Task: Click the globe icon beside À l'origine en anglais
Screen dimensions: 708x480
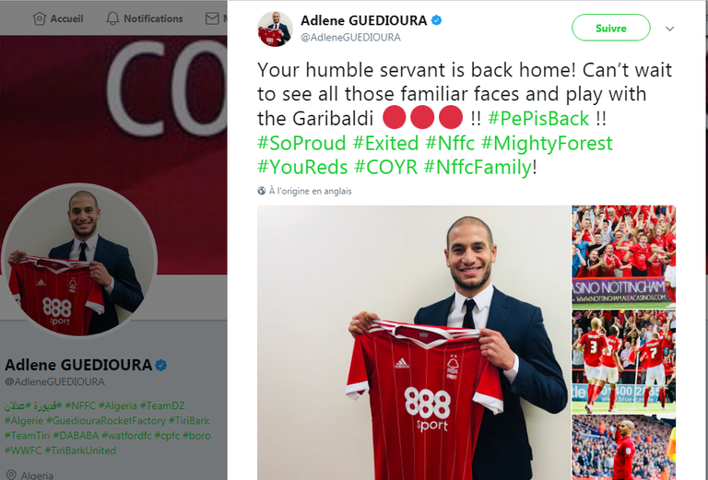Action: (262, 191)
